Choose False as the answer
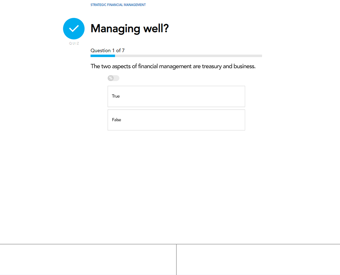 coord(176,120)
